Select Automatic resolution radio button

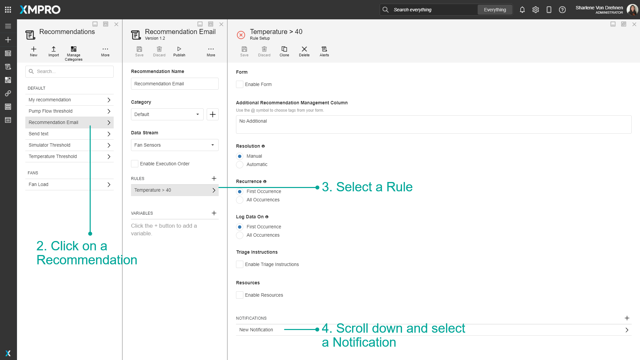tap(240, 165)
